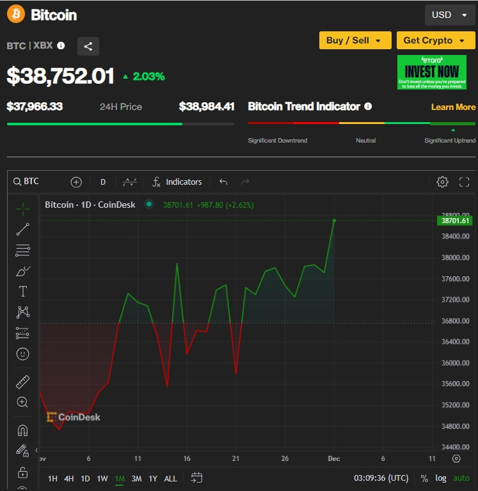Collapse the drawing toolbar with side arrow
The height and width of the screenshot is (491, 478).
click(x=36, y=450)
